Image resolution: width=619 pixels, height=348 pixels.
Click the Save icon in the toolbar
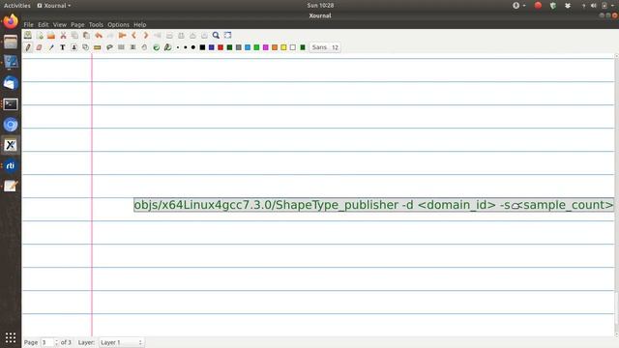click(28, 35)
